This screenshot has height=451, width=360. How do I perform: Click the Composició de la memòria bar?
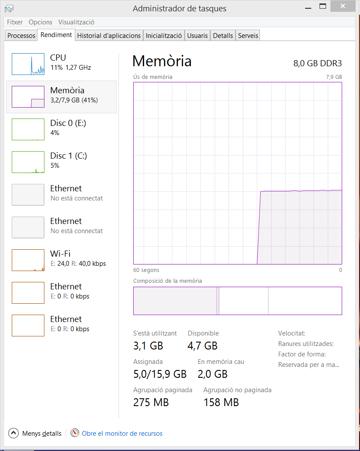[x=237, y=301]
